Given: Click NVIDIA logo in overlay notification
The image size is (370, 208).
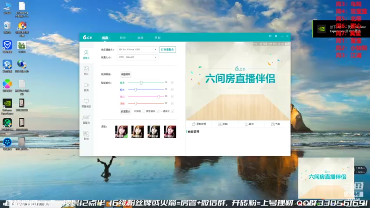Looking at the screenshot, I should [321, 29].
